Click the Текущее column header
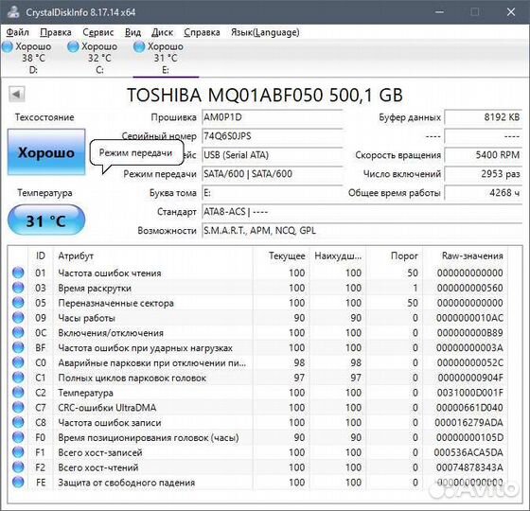Viewport: 530px width, 511px height. click(281, 255)
